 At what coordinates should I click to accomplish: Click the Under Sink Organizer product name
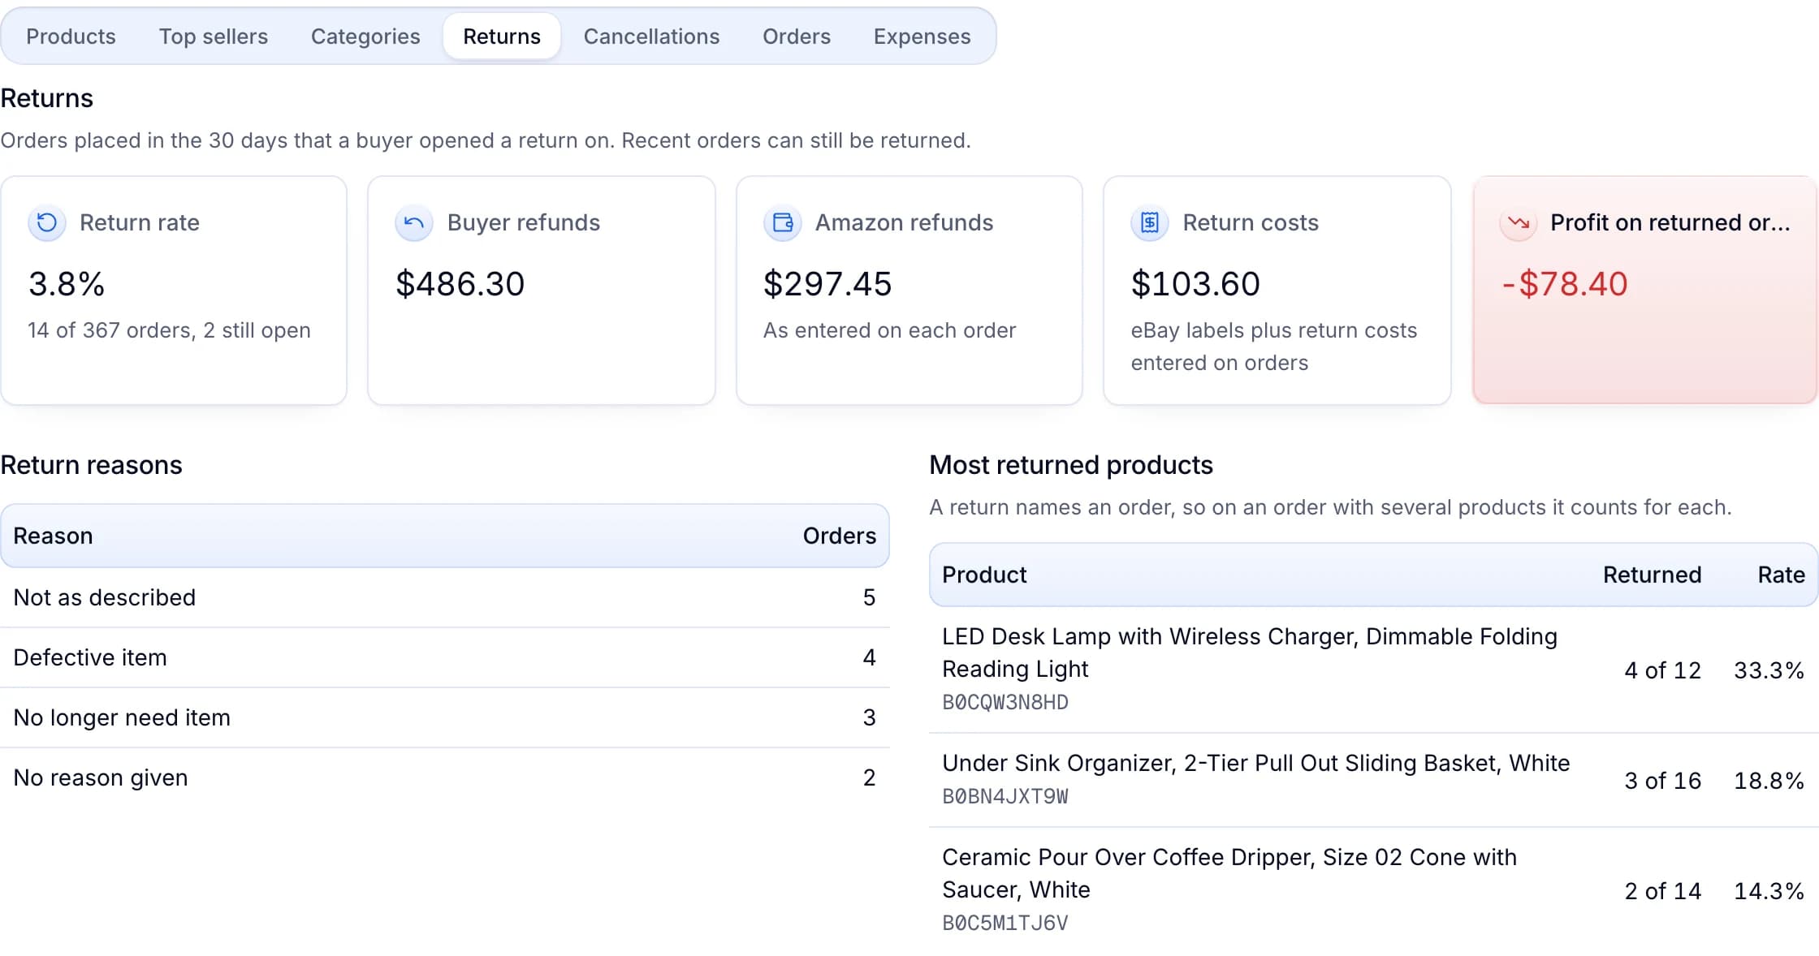pos(1256,764)
